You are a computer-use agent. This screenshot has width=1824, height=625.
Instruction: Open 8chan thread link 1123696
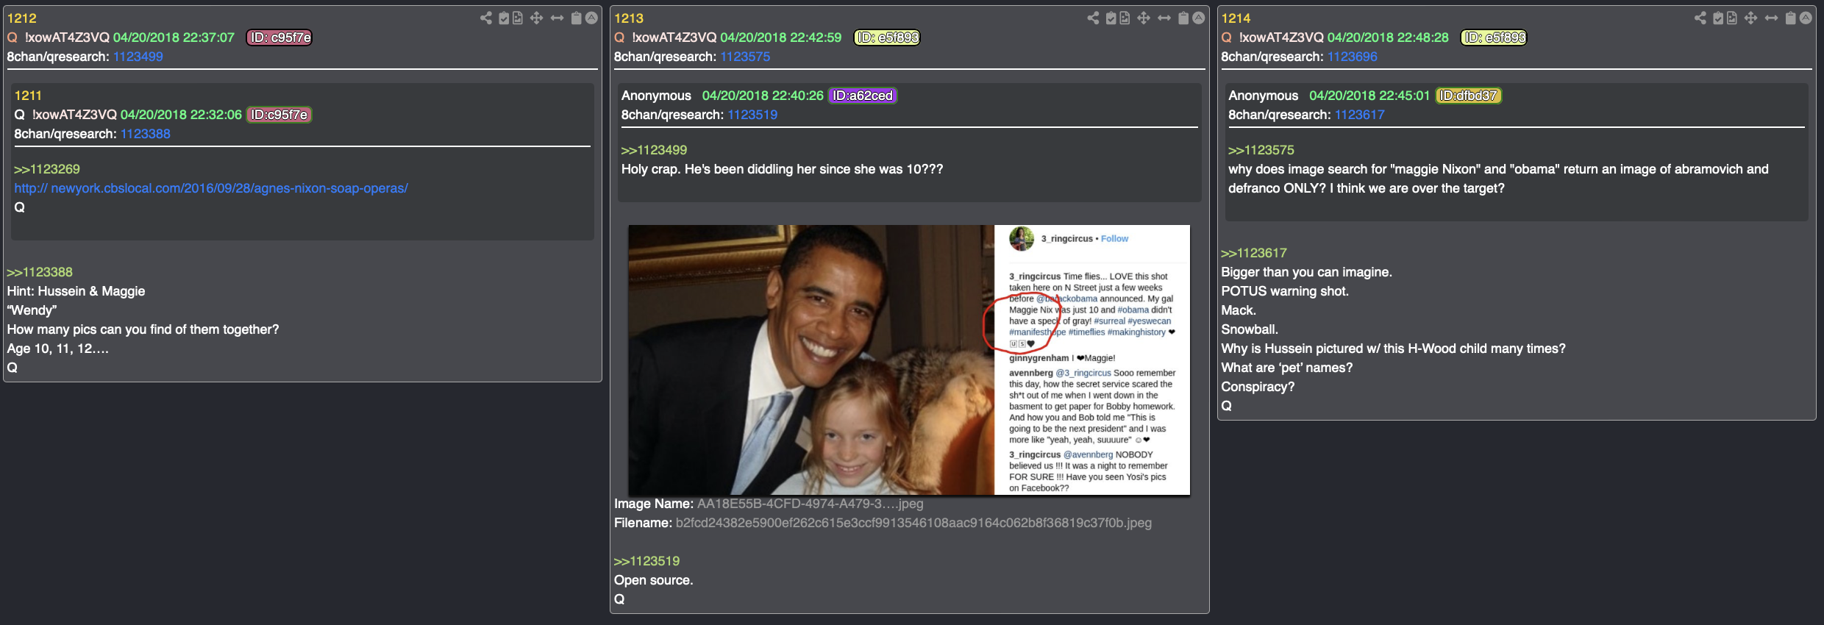pos(1353,57)
